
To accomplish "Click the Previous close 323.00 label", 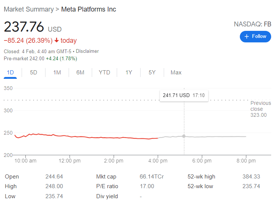I will tap(259, 109).
